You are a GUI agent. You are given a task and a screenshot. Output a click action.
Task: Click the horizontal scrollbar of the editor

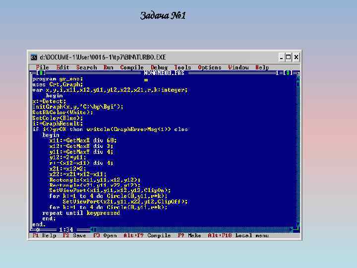click(192, 229)
